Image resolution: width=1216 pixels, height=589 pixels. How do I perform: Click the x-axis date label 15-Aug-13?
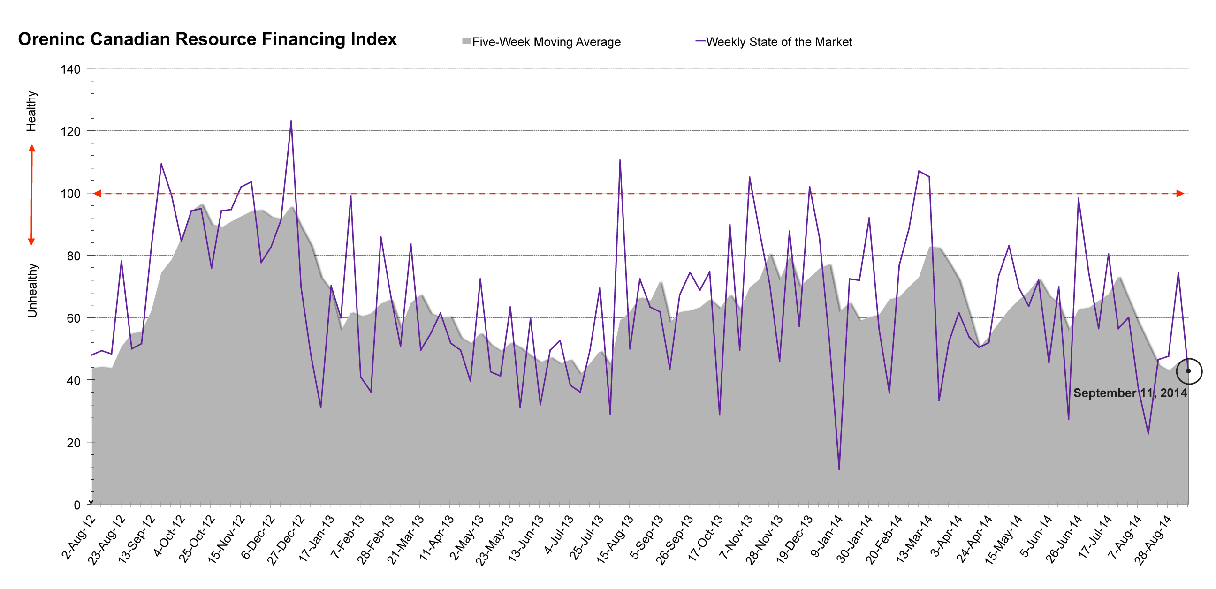615,539
